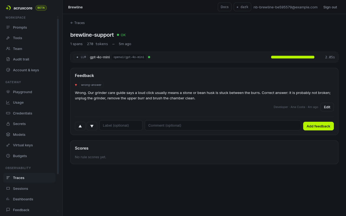Click the Brewline workspace name

pyautogui.click(x=75, y=7)
